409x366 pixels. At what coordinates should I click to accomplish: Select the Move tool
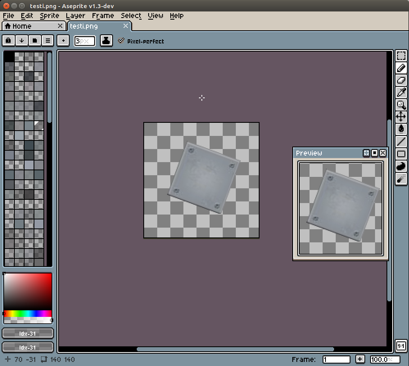coord(401,117)
